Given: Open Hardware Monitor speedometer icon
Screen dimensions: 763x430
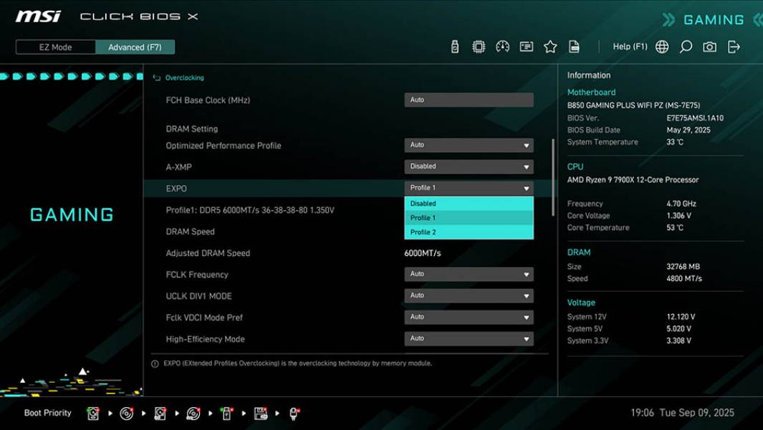Looking at the screenshot, I should 503,46.
